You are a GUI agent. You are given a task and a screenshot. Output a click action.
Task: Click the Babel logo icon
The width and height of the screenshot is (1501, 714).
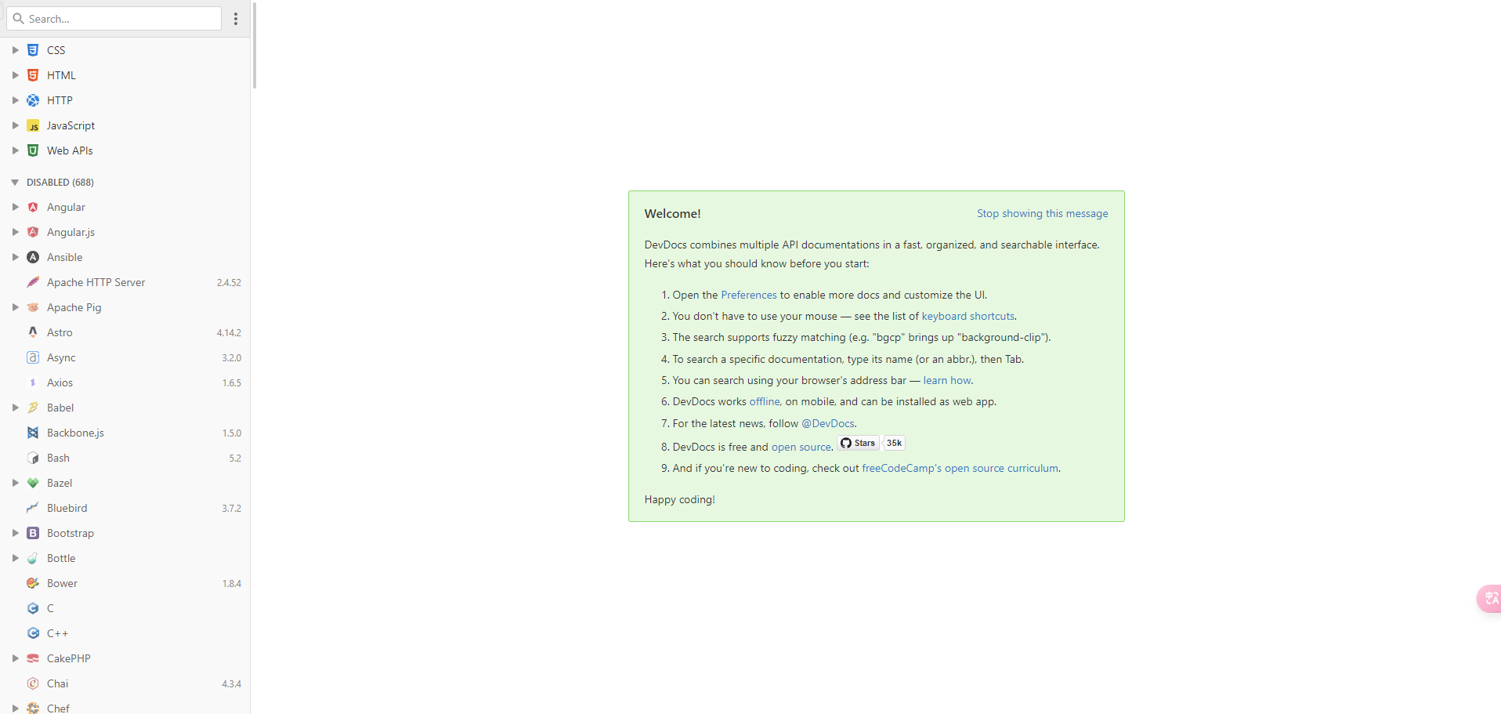click(33, 408)
